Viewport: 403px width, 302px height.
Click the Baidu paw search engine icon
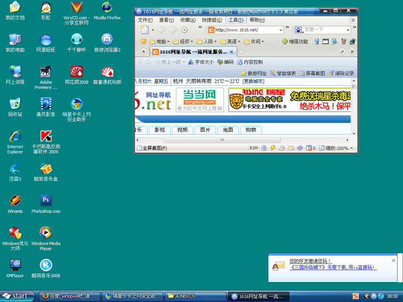coord(298,30)
